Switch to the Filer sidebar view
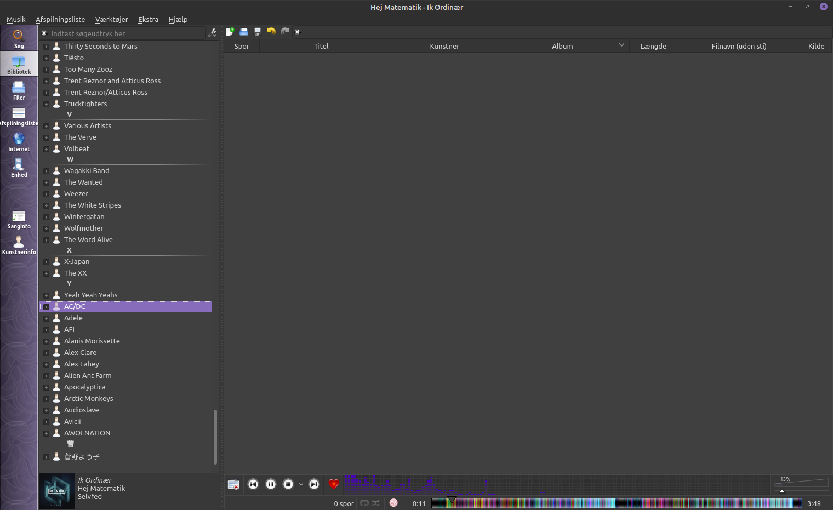The height and width of the screenshot is (510, 833). click(x=19, y=89)
